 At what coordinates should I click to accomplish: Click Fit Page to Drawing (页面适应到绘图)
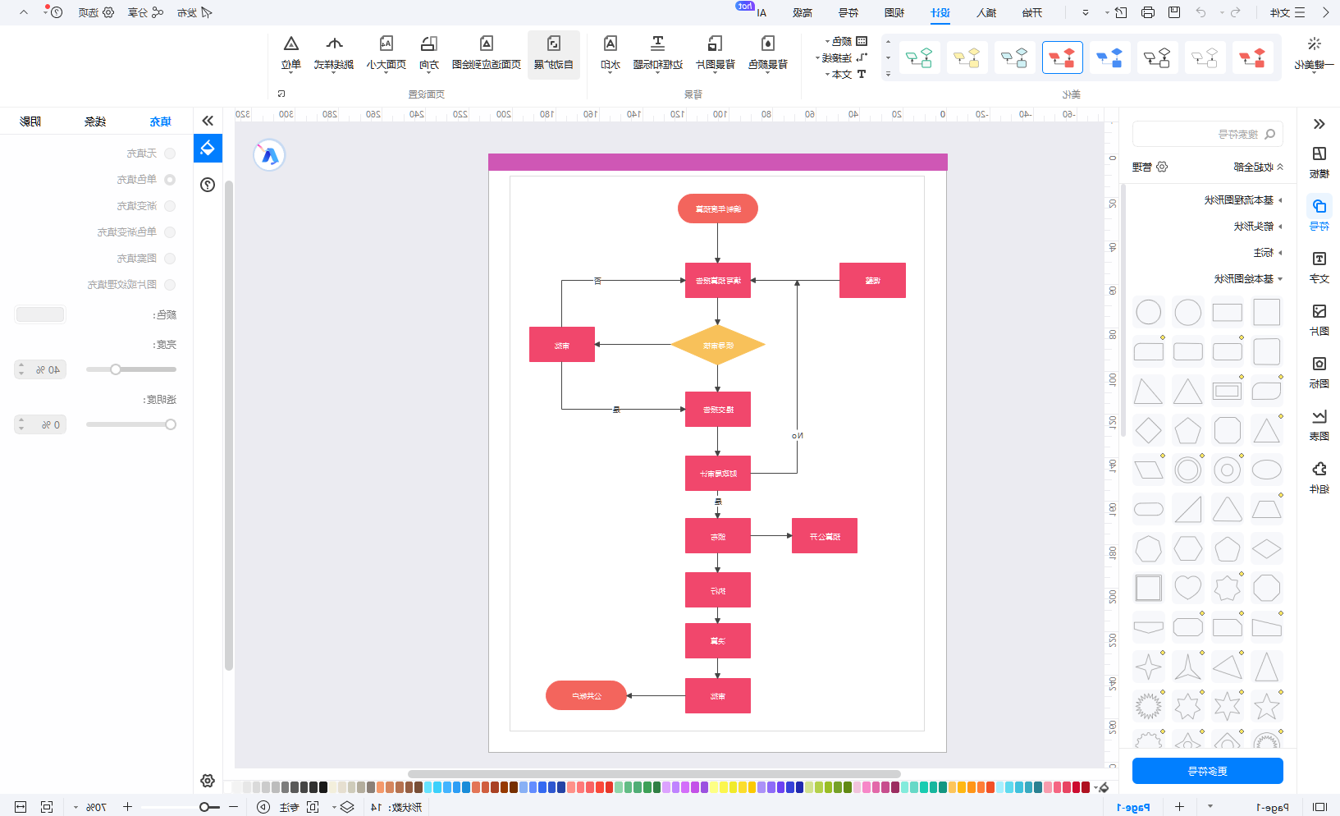coord(487,53)
